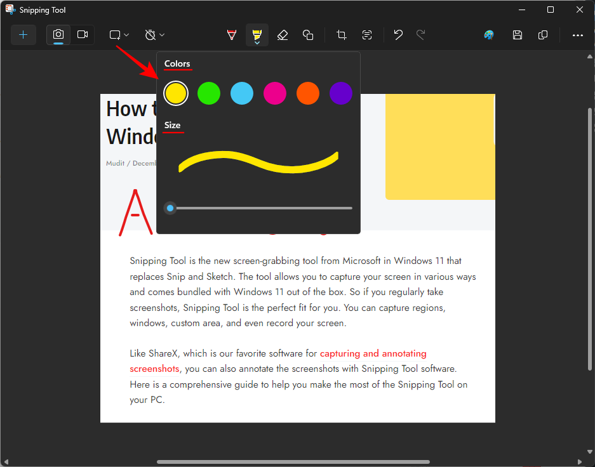Switch to Record video mode

83,35
